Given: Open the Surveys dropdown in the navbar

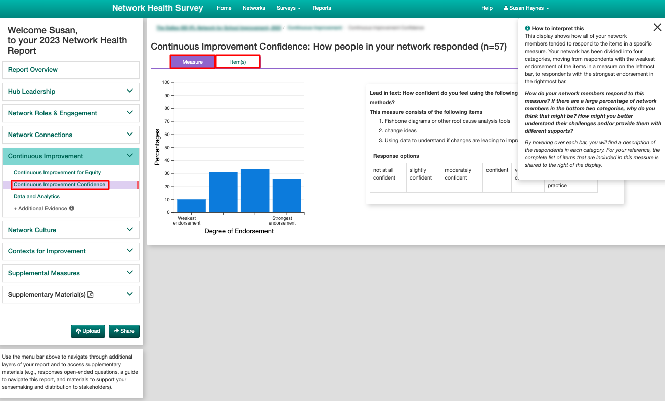Looking at the screenshot, I should pyautogui.click(x=289, y=8).
